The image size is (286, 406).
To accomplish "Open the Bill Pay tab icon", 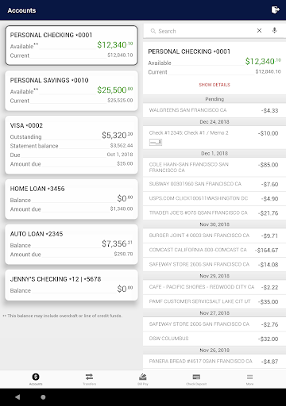I will click(143, 377).
